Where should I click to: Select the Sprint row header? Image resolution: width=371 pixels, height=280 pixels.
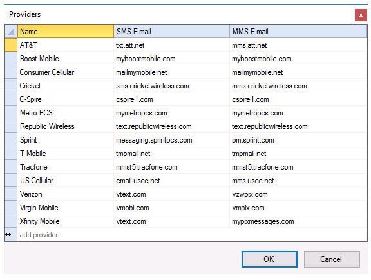[x=11, y=140]
